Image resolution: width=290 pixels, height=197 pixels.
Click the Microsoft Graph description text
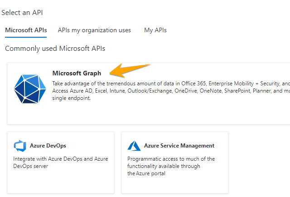tap(171, 91)
